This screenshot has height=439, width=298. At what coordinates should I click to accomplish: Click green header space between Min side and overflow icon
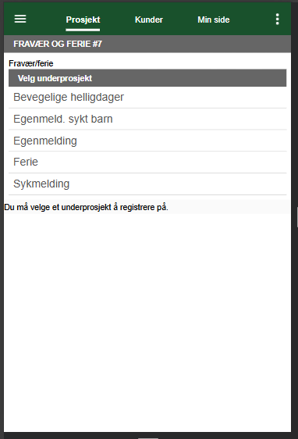[x=252, y=19]
